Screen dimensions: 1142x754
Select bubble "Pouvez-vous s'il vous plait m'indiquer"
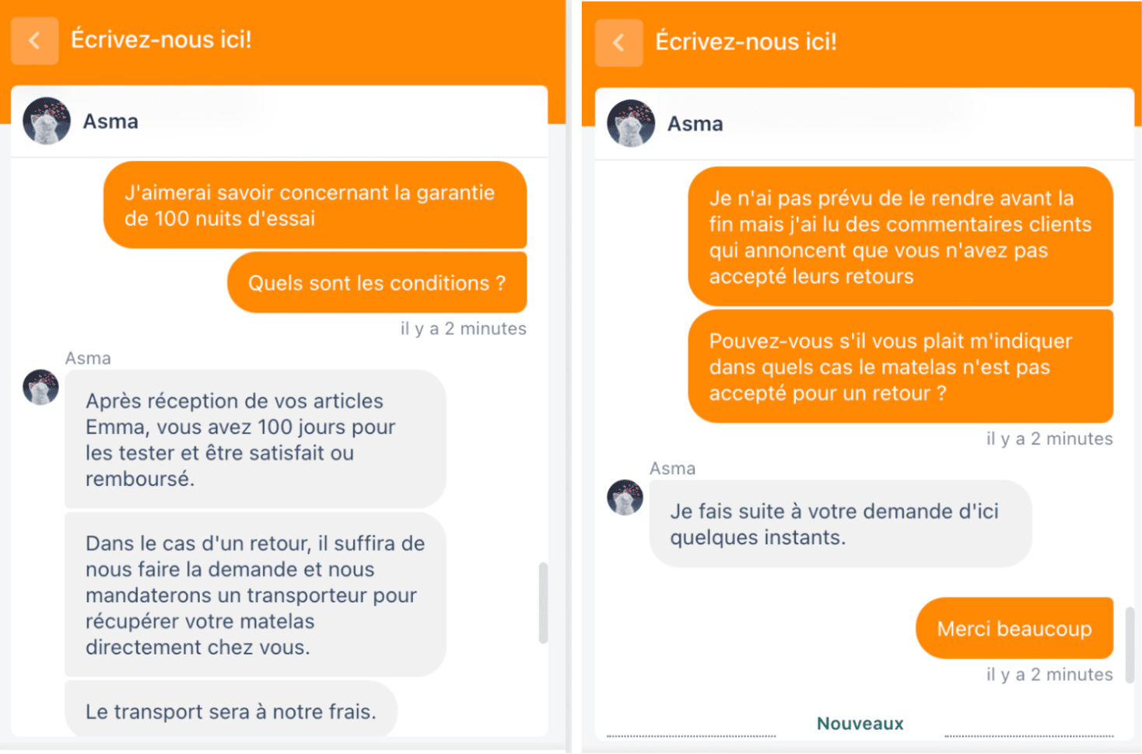click(x=901, y=367)
